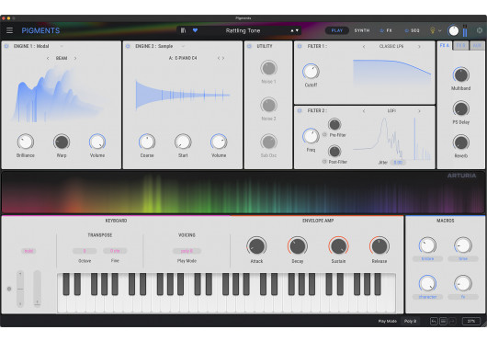487x341 pixels.
Task: Click the Engine 2 Volume knob
Action: 219,142
